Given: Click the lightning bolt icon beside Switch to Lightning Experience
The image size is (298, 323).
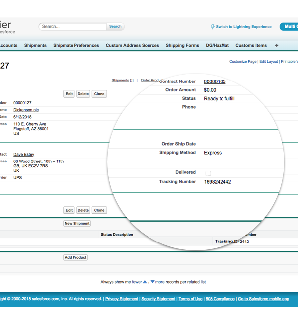Looking at the screenshot, I should (213, 27).
